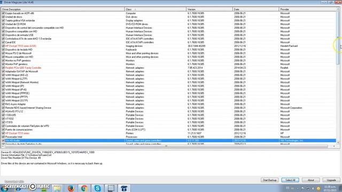Select the Monitor no PnP genérico row
Viewport: 342px width, 192px height.
(169, 60)
